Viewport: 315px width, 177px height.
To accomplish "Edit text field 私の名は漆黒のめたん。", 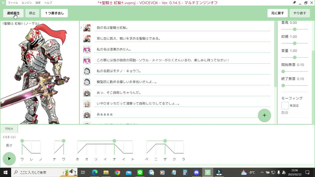I will click(x=182, y=49).
